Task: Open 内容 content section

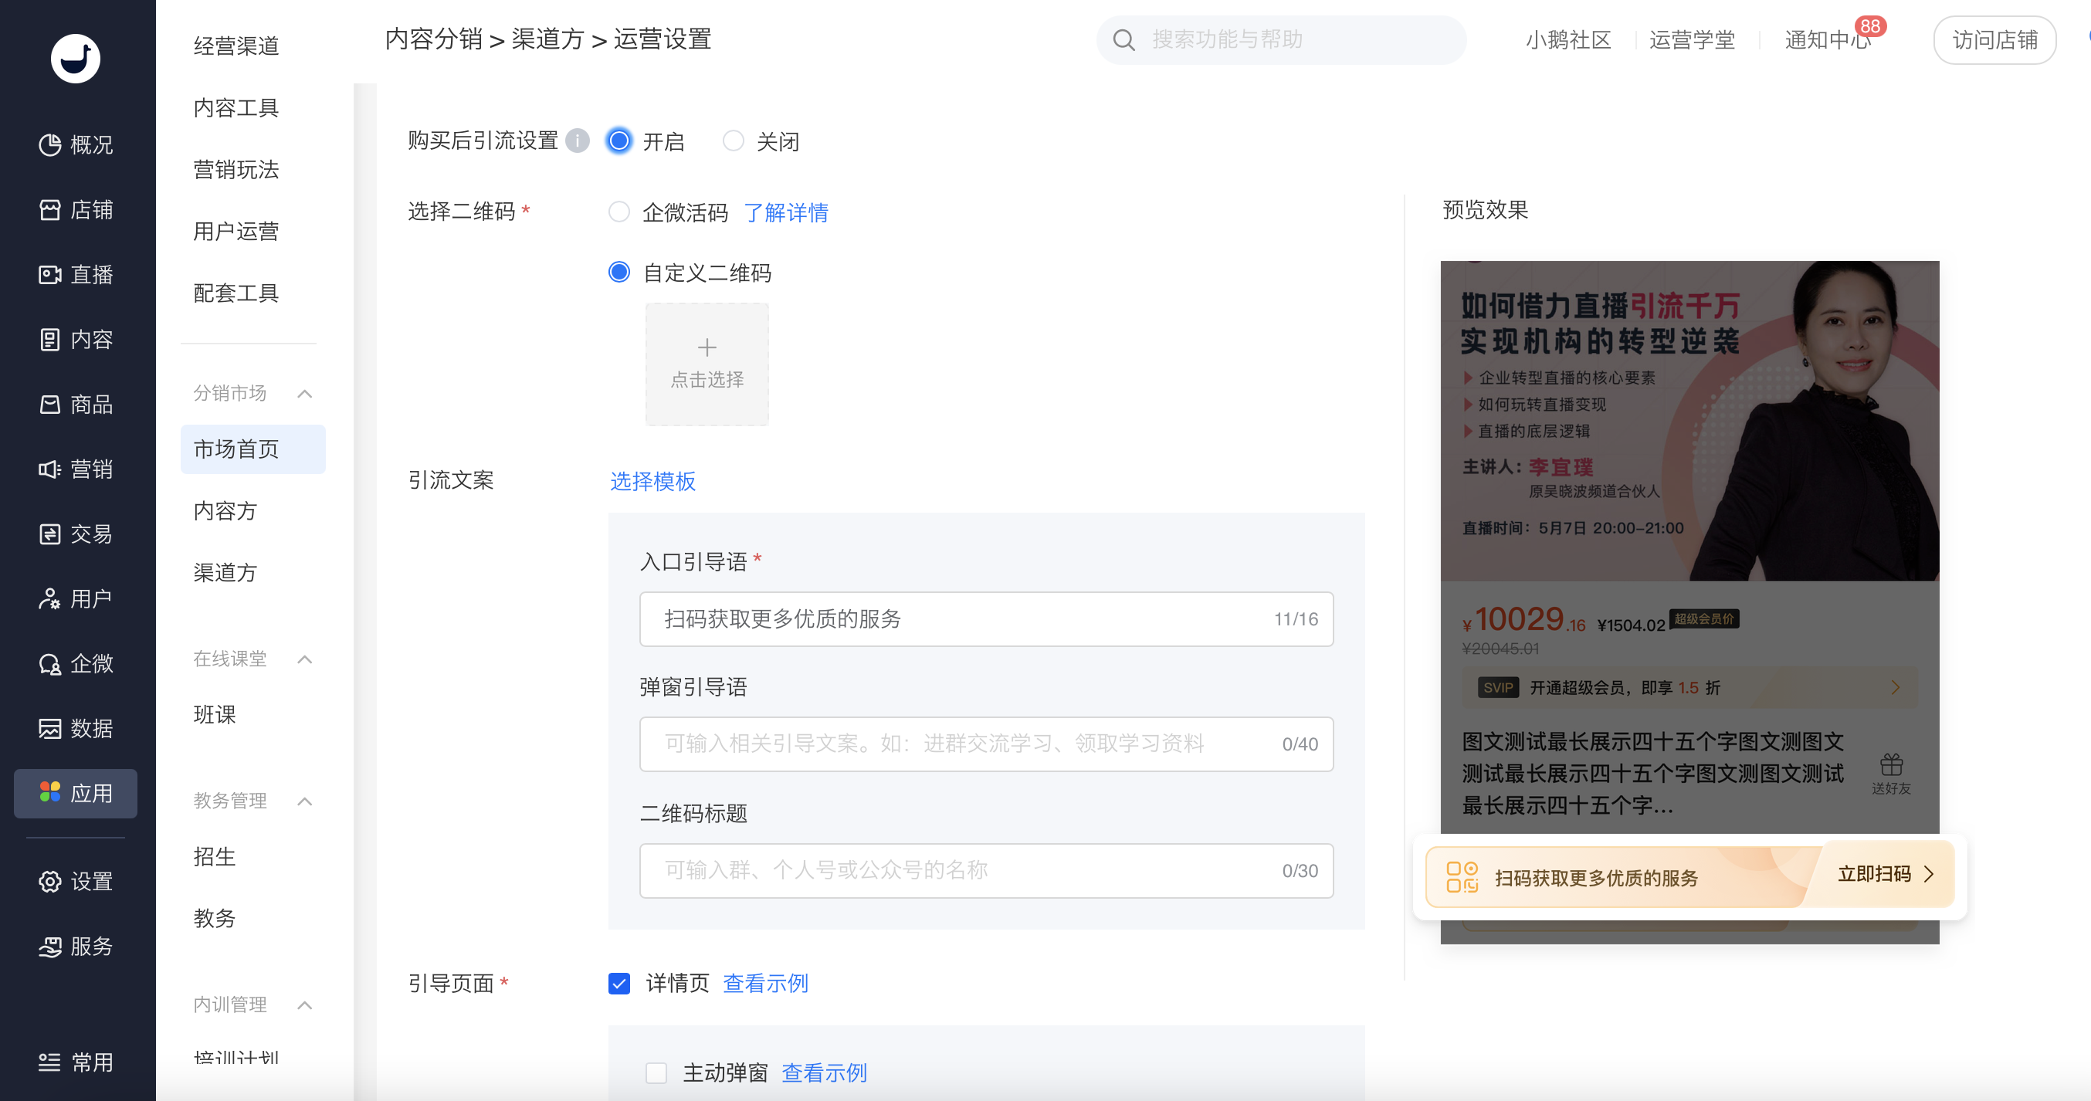Action: [76, 340]
